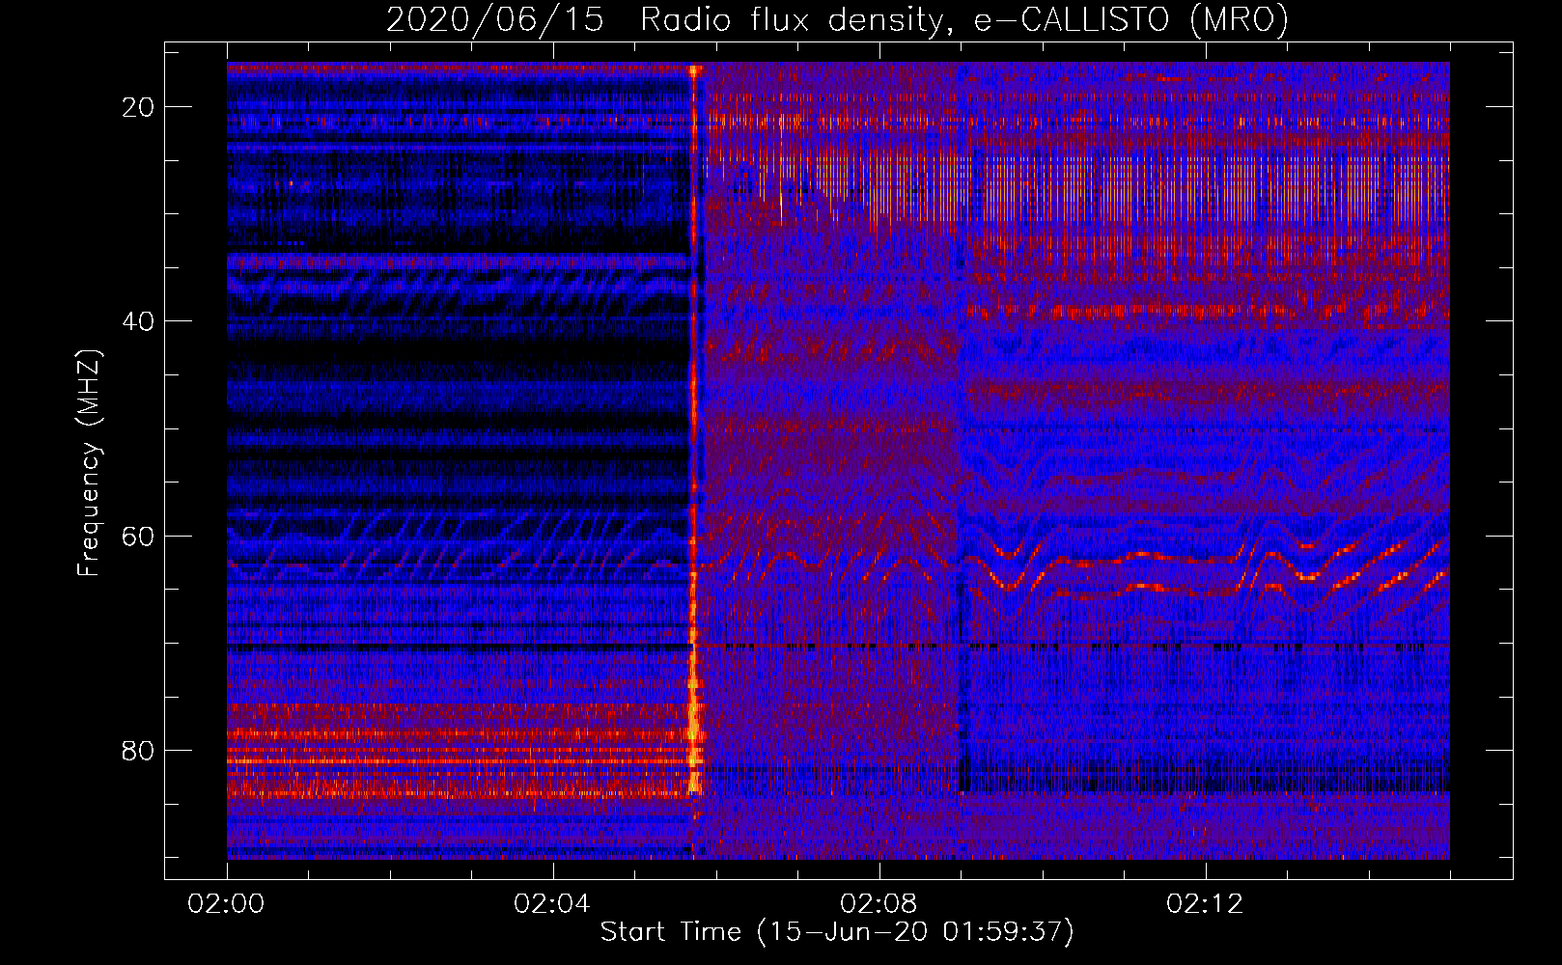Click the 02:04 time tick label
The image size is (1562, 965).
[552, 904]
